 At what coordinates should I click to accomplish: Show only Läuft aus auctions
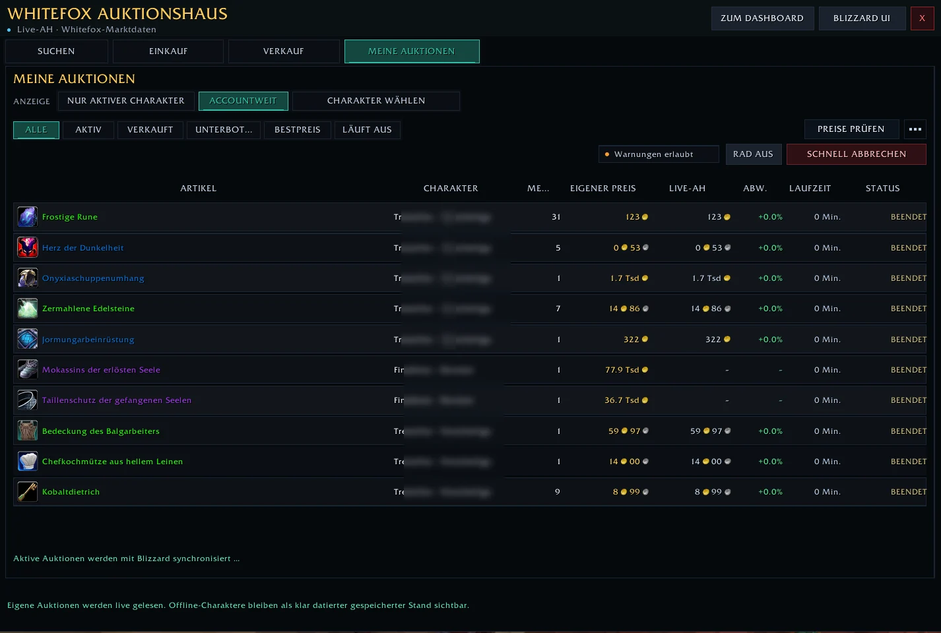point(368,130)
